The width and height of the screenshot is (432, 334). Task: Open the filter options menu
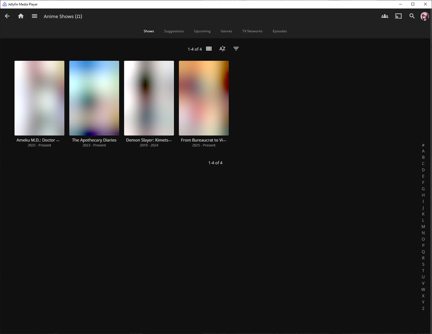(x=236, y=49)
